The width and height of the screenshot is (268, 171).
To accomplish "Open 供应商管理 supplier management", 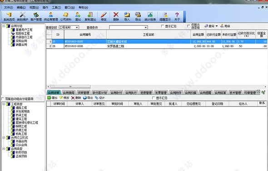I will 51,17.
